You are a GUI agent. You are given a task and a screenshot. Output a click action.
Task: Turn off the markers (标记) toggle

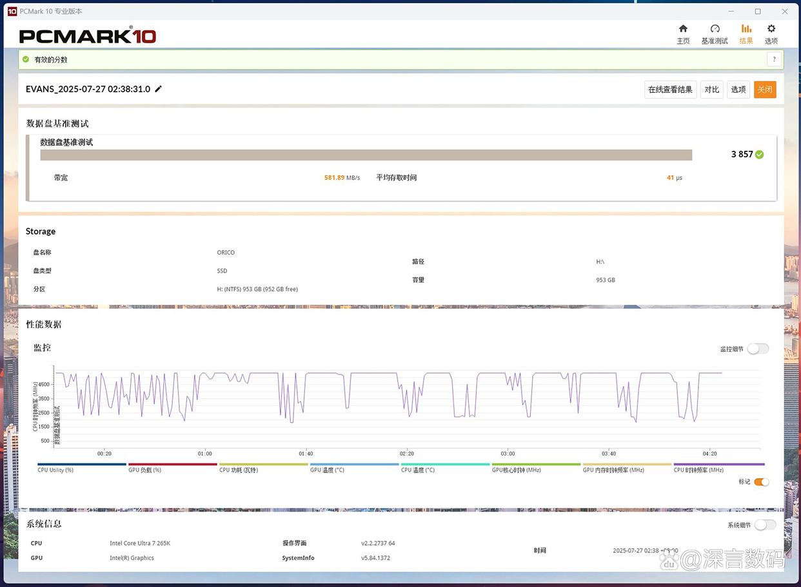[761, 482]
